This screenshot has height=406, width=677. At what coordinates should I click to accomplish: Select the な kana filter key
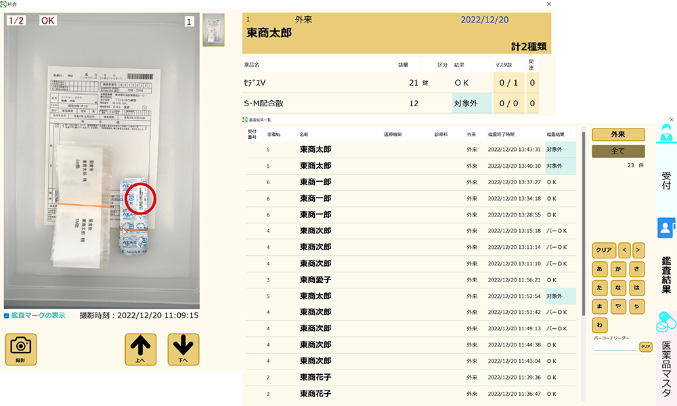(x=618, y=288)
